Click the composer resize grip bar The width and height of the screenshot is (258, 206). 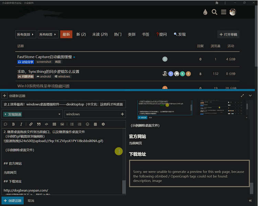pyautogui.click(x=127, y=90)
